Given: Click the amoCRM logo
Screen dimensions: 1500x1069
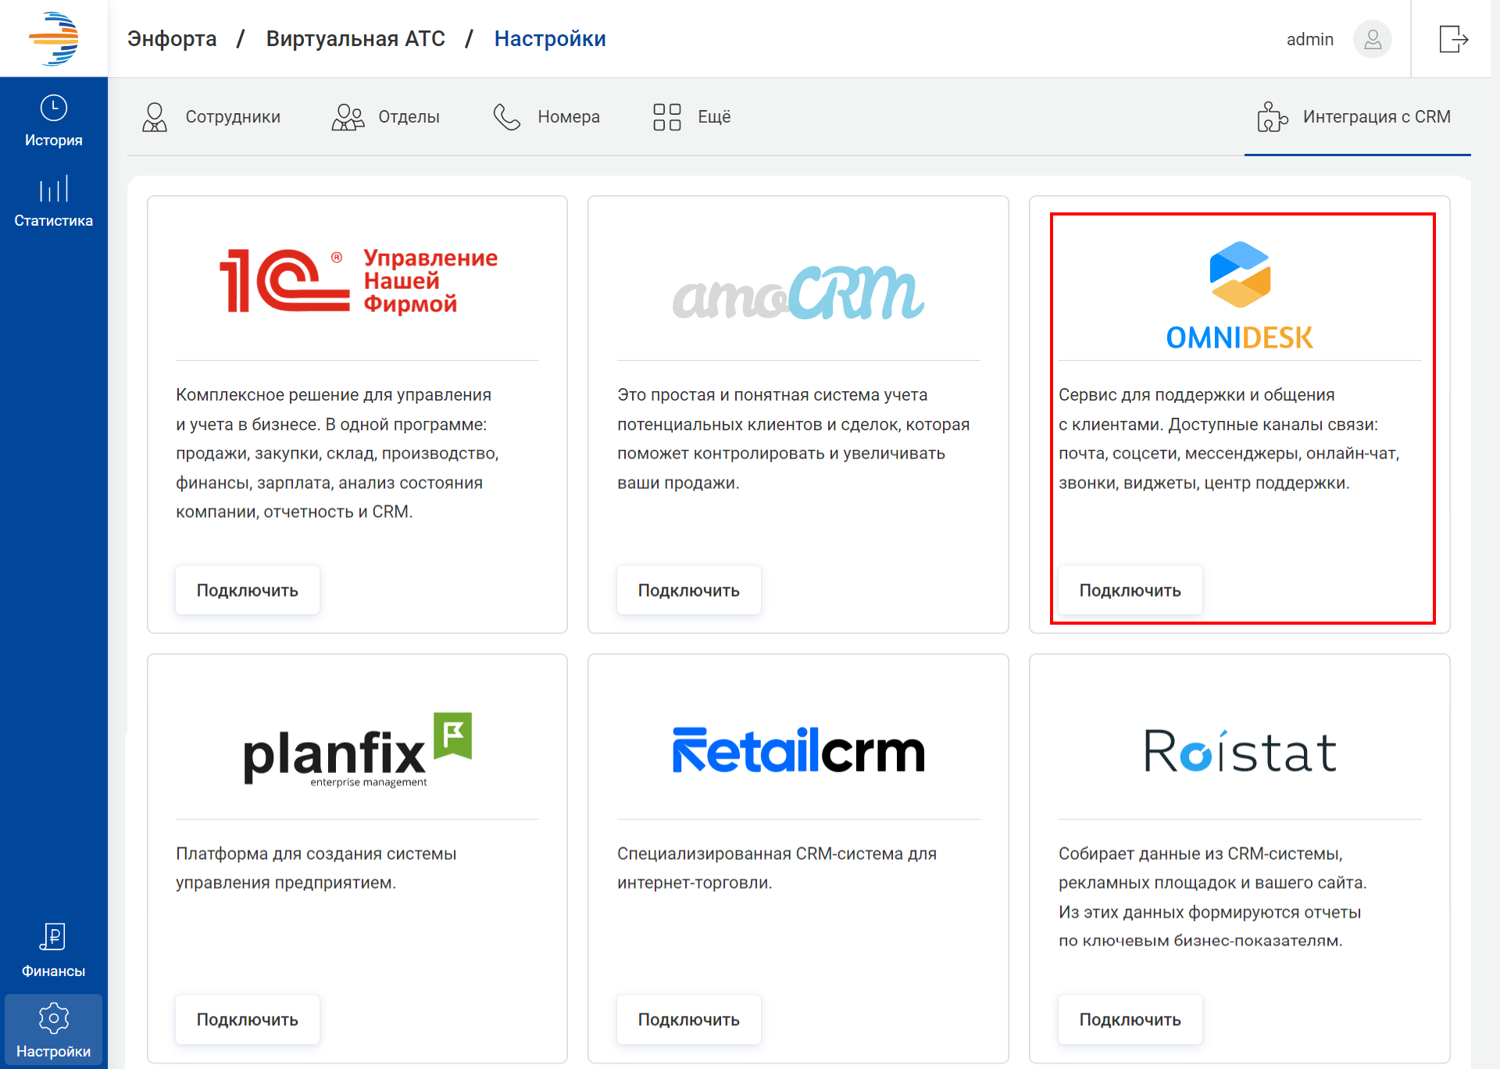Looking at the screenshot, I should point(798,293).
